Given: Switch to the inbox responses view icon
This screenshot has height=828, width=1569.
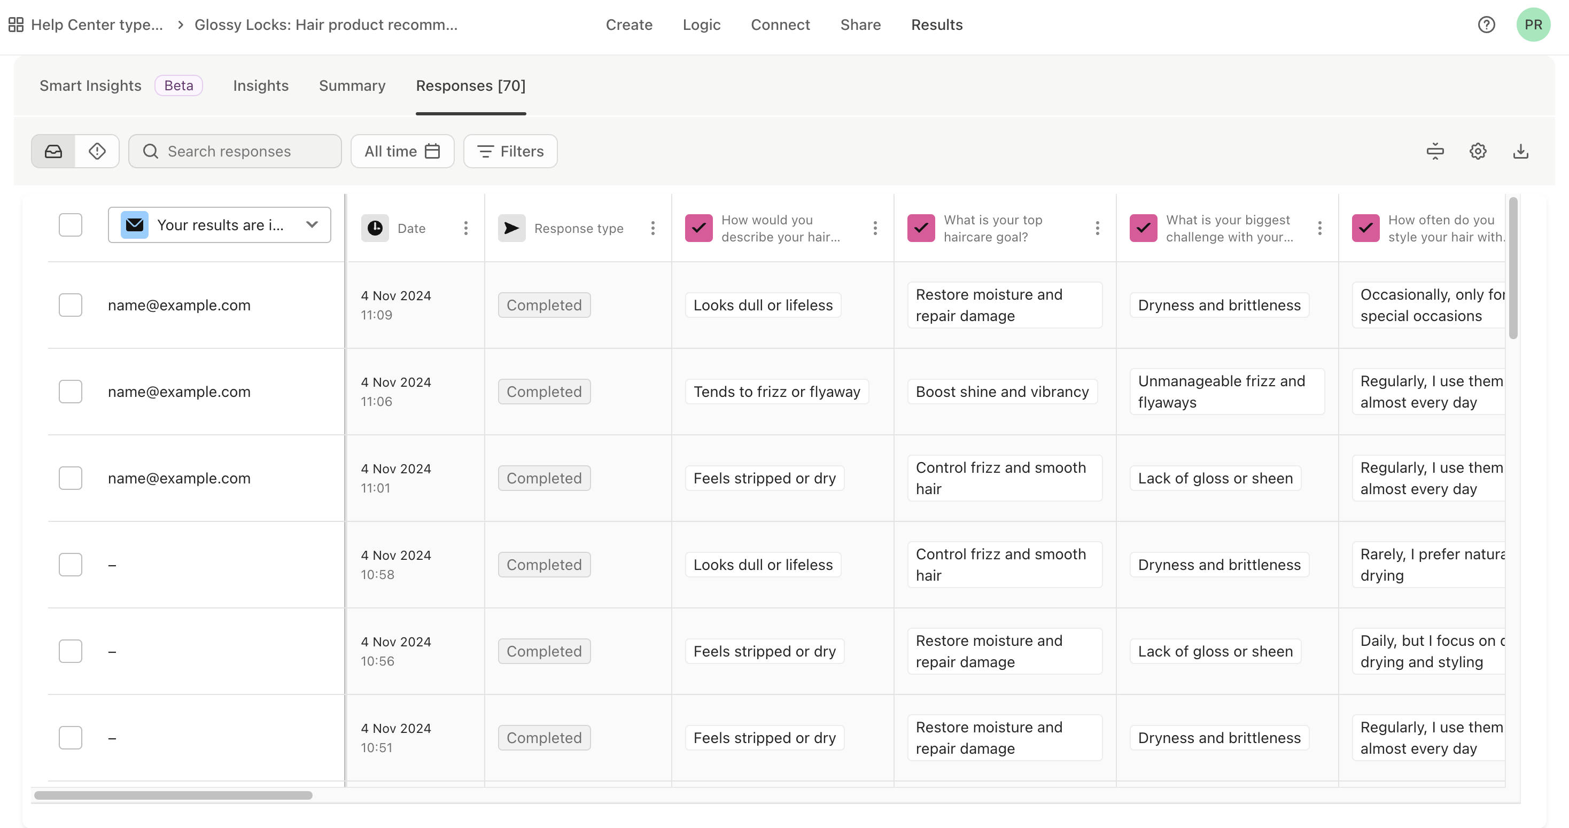Looking at the screenshot, I should [x=53, y=151].
